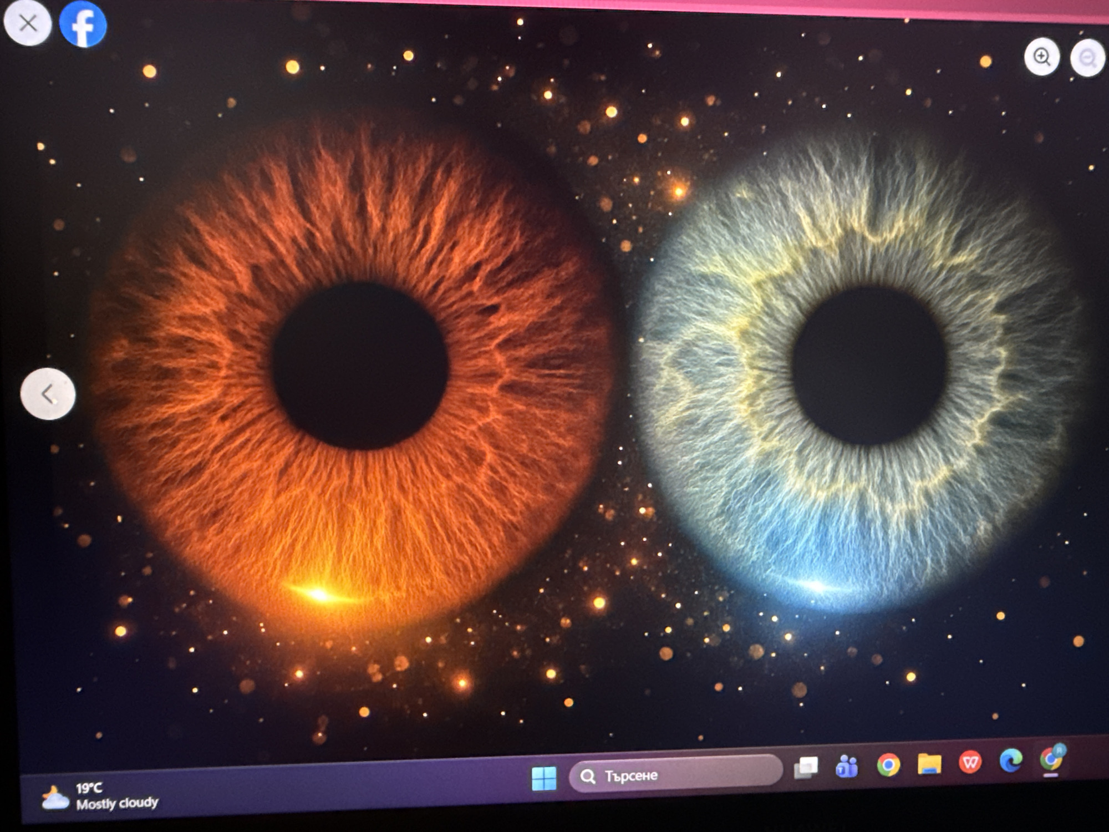1109x832 pixels.
Task: Open Microsoft Edge from the taskbar
Action: pos(1011,760)
